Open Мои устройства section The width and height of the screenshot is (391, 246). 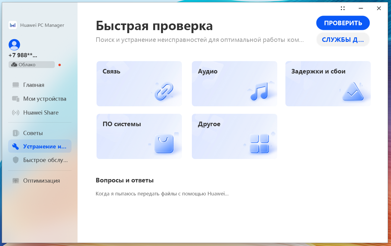(x=40, y=99)
